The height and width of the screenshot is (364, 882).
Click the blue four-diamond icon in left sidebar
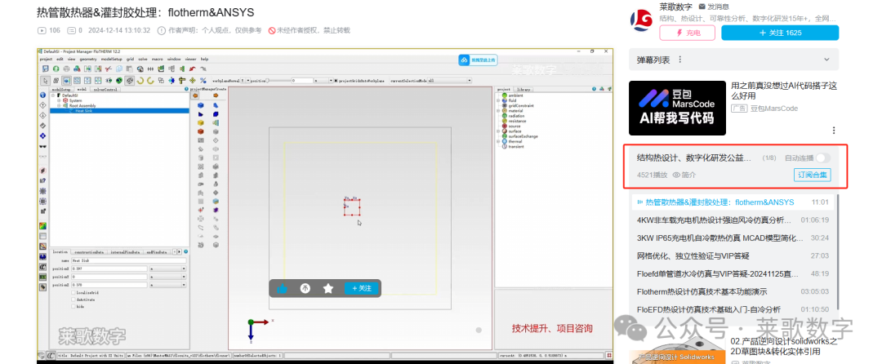[x=42, y=135]
